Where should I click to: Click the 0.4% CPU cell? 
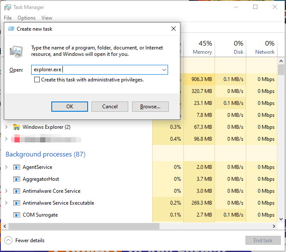click(168, 139)
